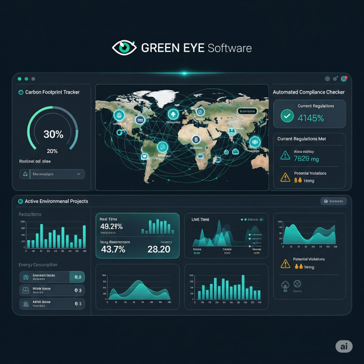The width and height of the screenshot is (364, 364).
Task: Select the map marker over northern Europe
Action: (x=200, y=111)
